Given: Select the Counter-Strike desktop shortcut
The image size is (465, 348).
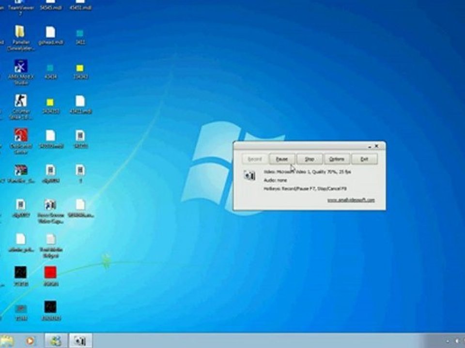Looking at the screenshot, I should (21, 107).
